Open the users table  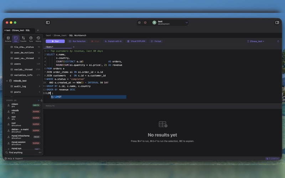(x=17, y=64)
